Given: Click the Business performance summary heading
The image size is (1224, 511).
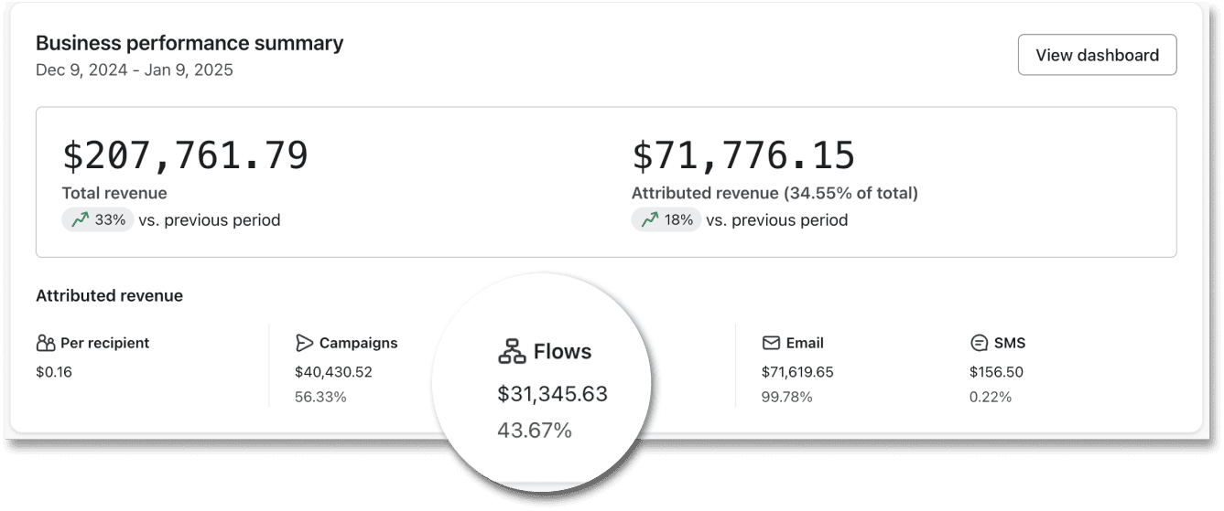Looking at the screenshot, I should pos(190,43).
